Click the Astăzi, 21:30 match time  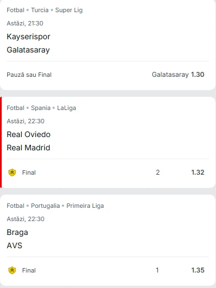[x=25, y=23]
